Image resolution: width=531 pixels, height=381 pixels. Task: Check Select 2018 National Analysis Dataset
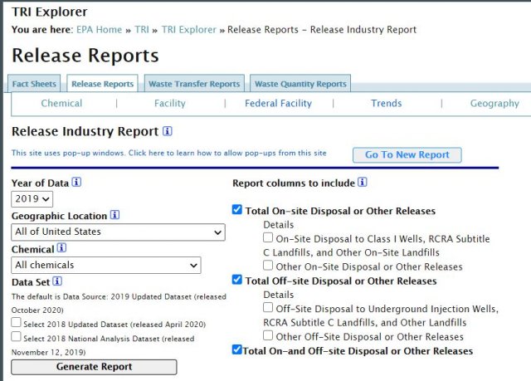[x=17, y=338]
